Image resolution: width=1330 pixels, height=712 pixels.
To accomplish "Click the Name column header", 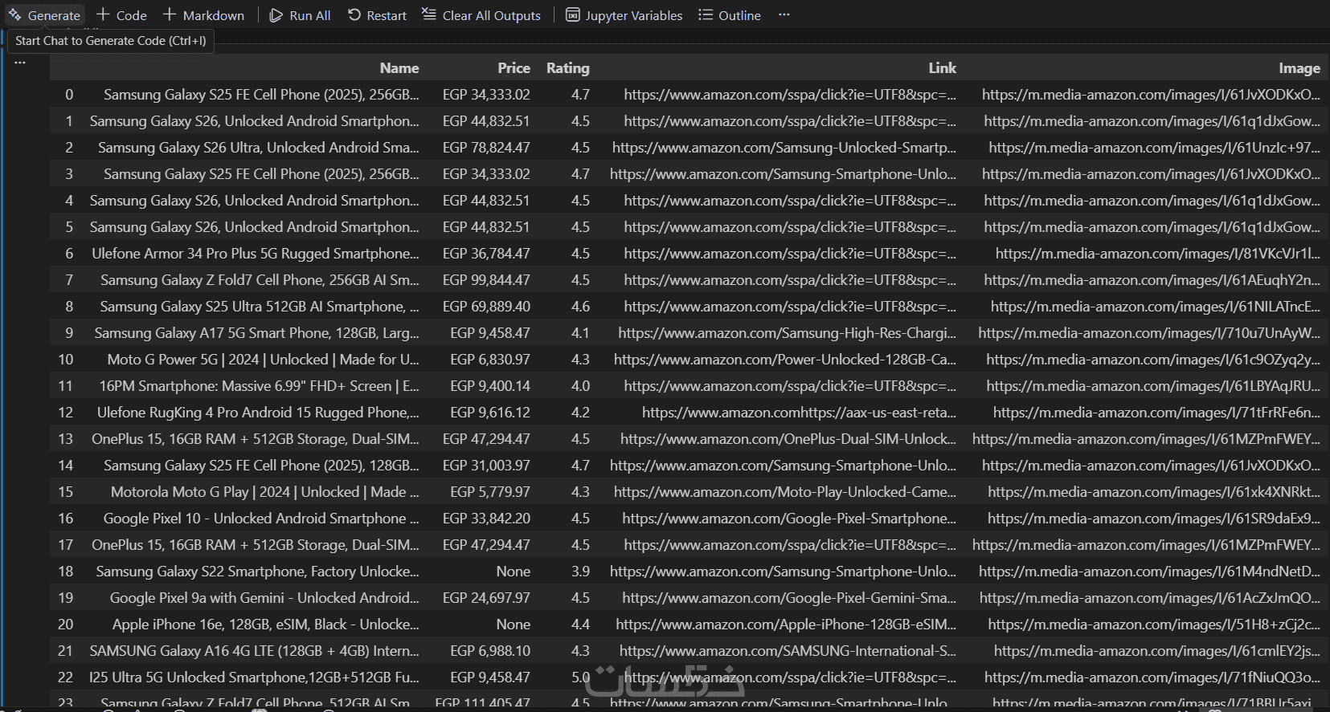I will pos(399,68).
